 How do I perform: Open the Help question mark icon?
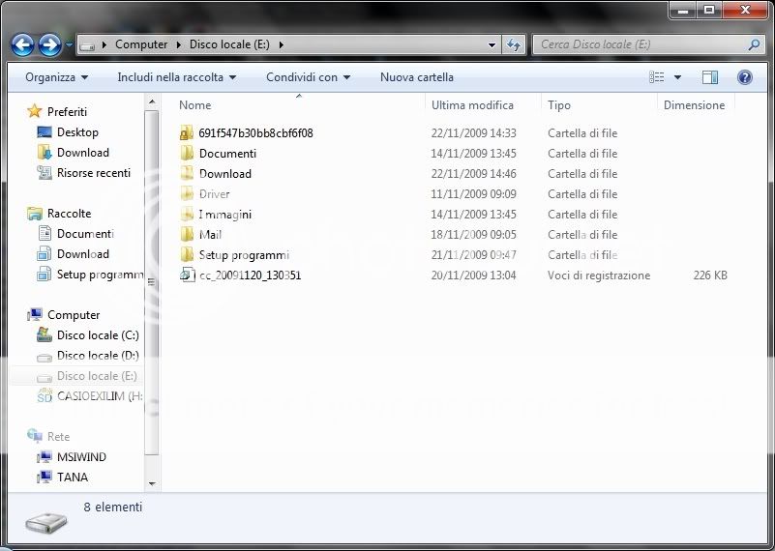[744, 77]
